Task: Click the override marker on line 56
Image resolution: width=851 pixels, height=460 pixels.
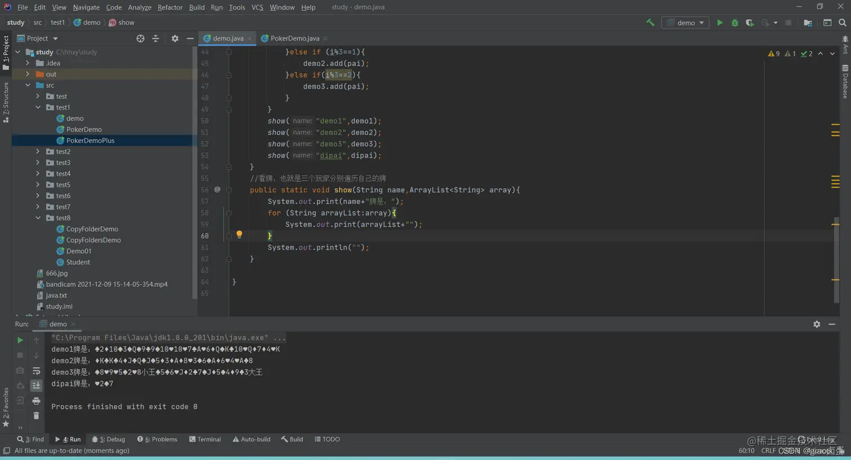Action: (217, 190)
